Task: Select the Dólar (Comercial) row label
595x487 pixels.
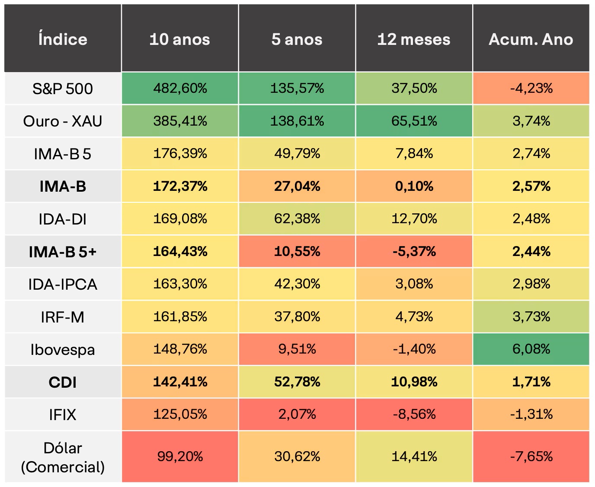Action: pos(63,457)
